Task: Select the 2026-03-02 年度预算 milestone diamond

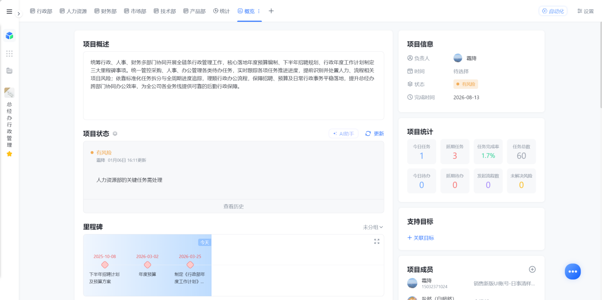Action: (x=147, y=265)
